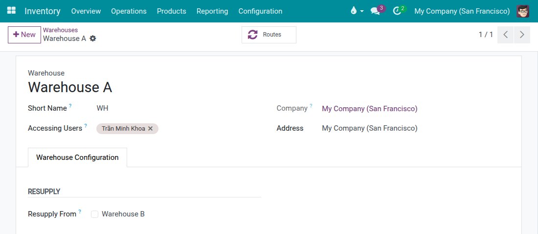
Task: Click the Warehouse A breadcrumb text
Action: pos(65,39)
